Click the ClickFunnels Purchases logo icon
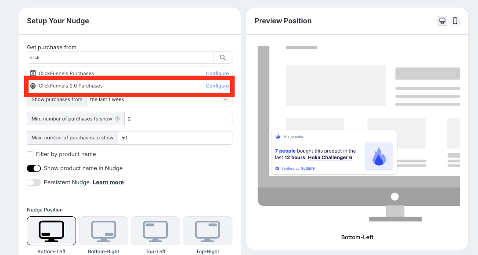478x255 pixels. 33,73
